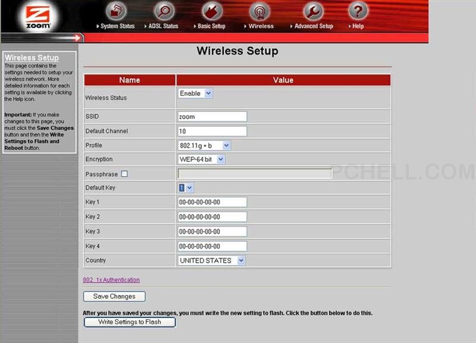
Task: Expand the Profile 802.11g + b dropdown
Action: coord(204,145)
